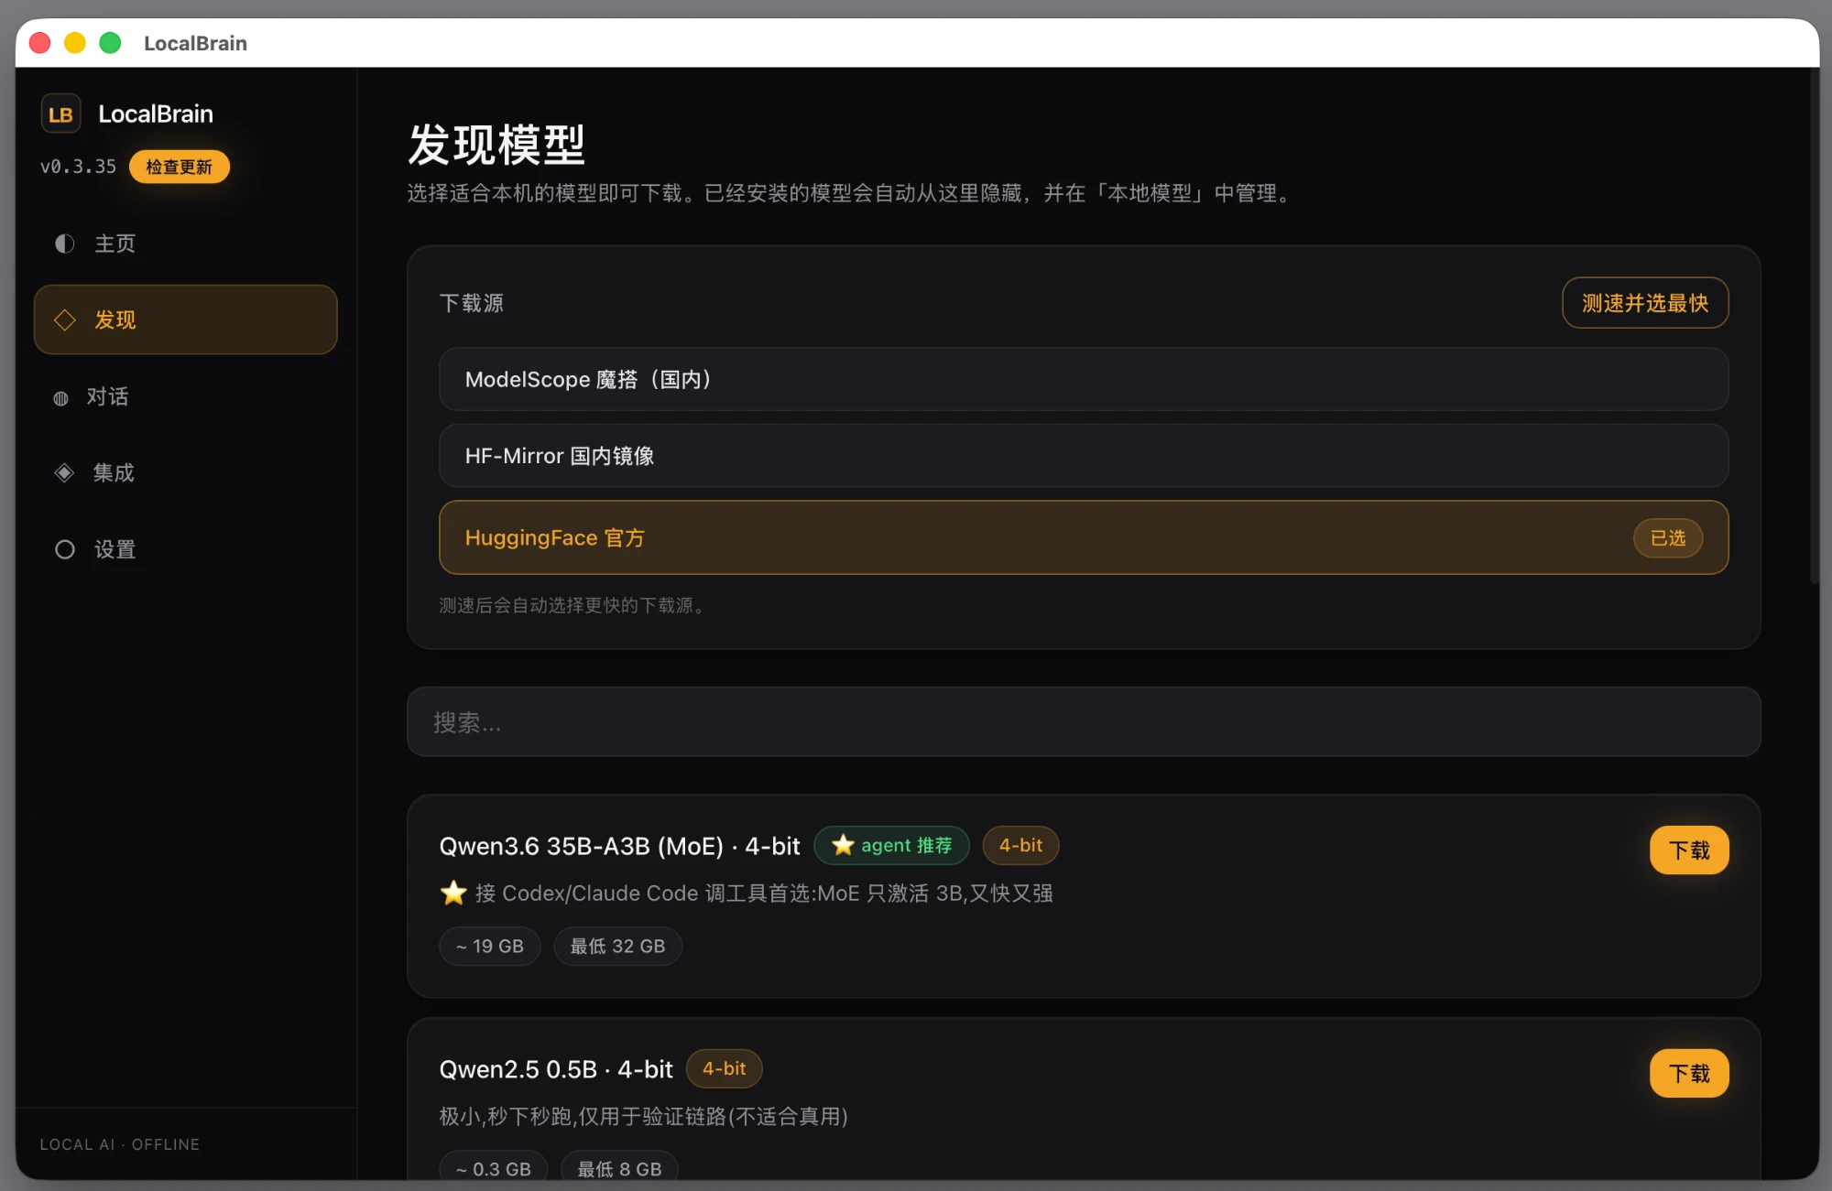This screenshot has height=1191, width=1832.
Task: Click 4-bit tag on Qwen2.5 card
Action: pyautogui.click(x=724, y=1068)
